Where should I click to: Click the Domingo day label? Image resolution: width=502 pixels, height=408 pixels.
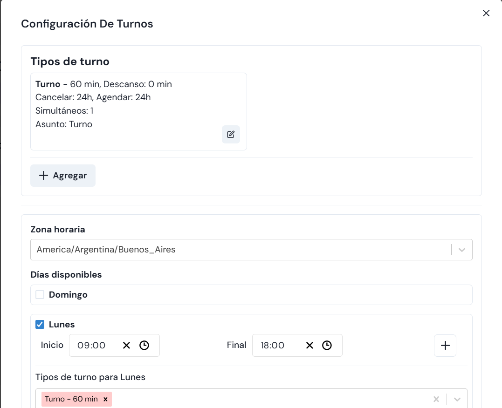click(x=68, y=295)
